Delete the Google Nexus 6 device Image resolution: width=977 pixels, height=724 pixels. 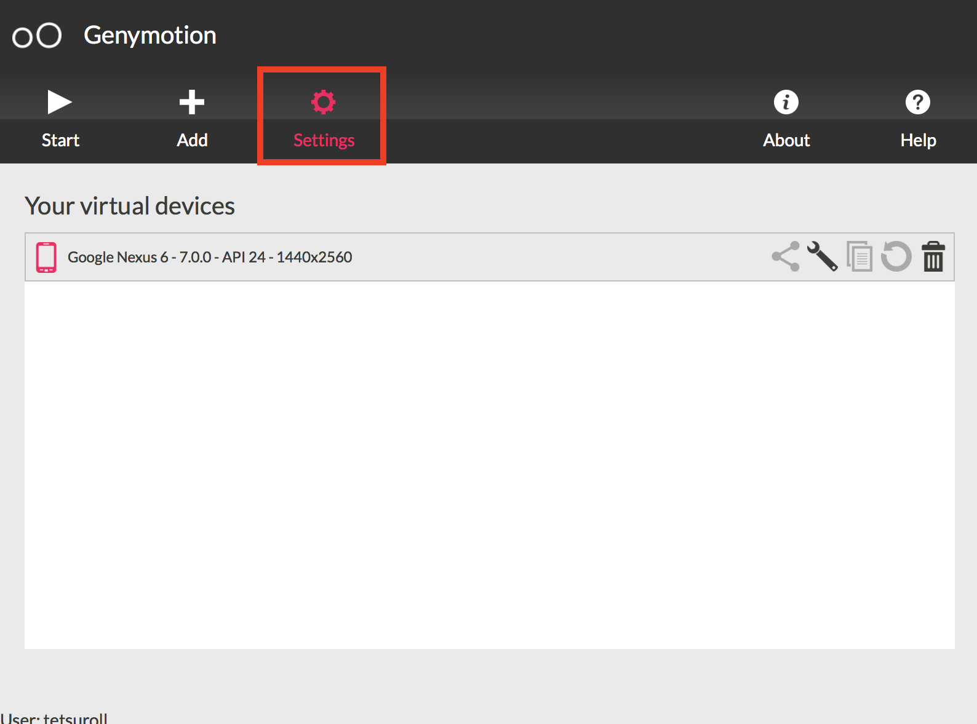coord(933,256)
